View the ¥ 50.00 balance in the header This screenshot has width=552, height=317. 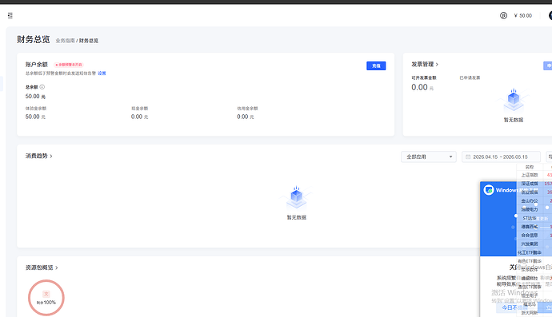(x=522, y=15)
